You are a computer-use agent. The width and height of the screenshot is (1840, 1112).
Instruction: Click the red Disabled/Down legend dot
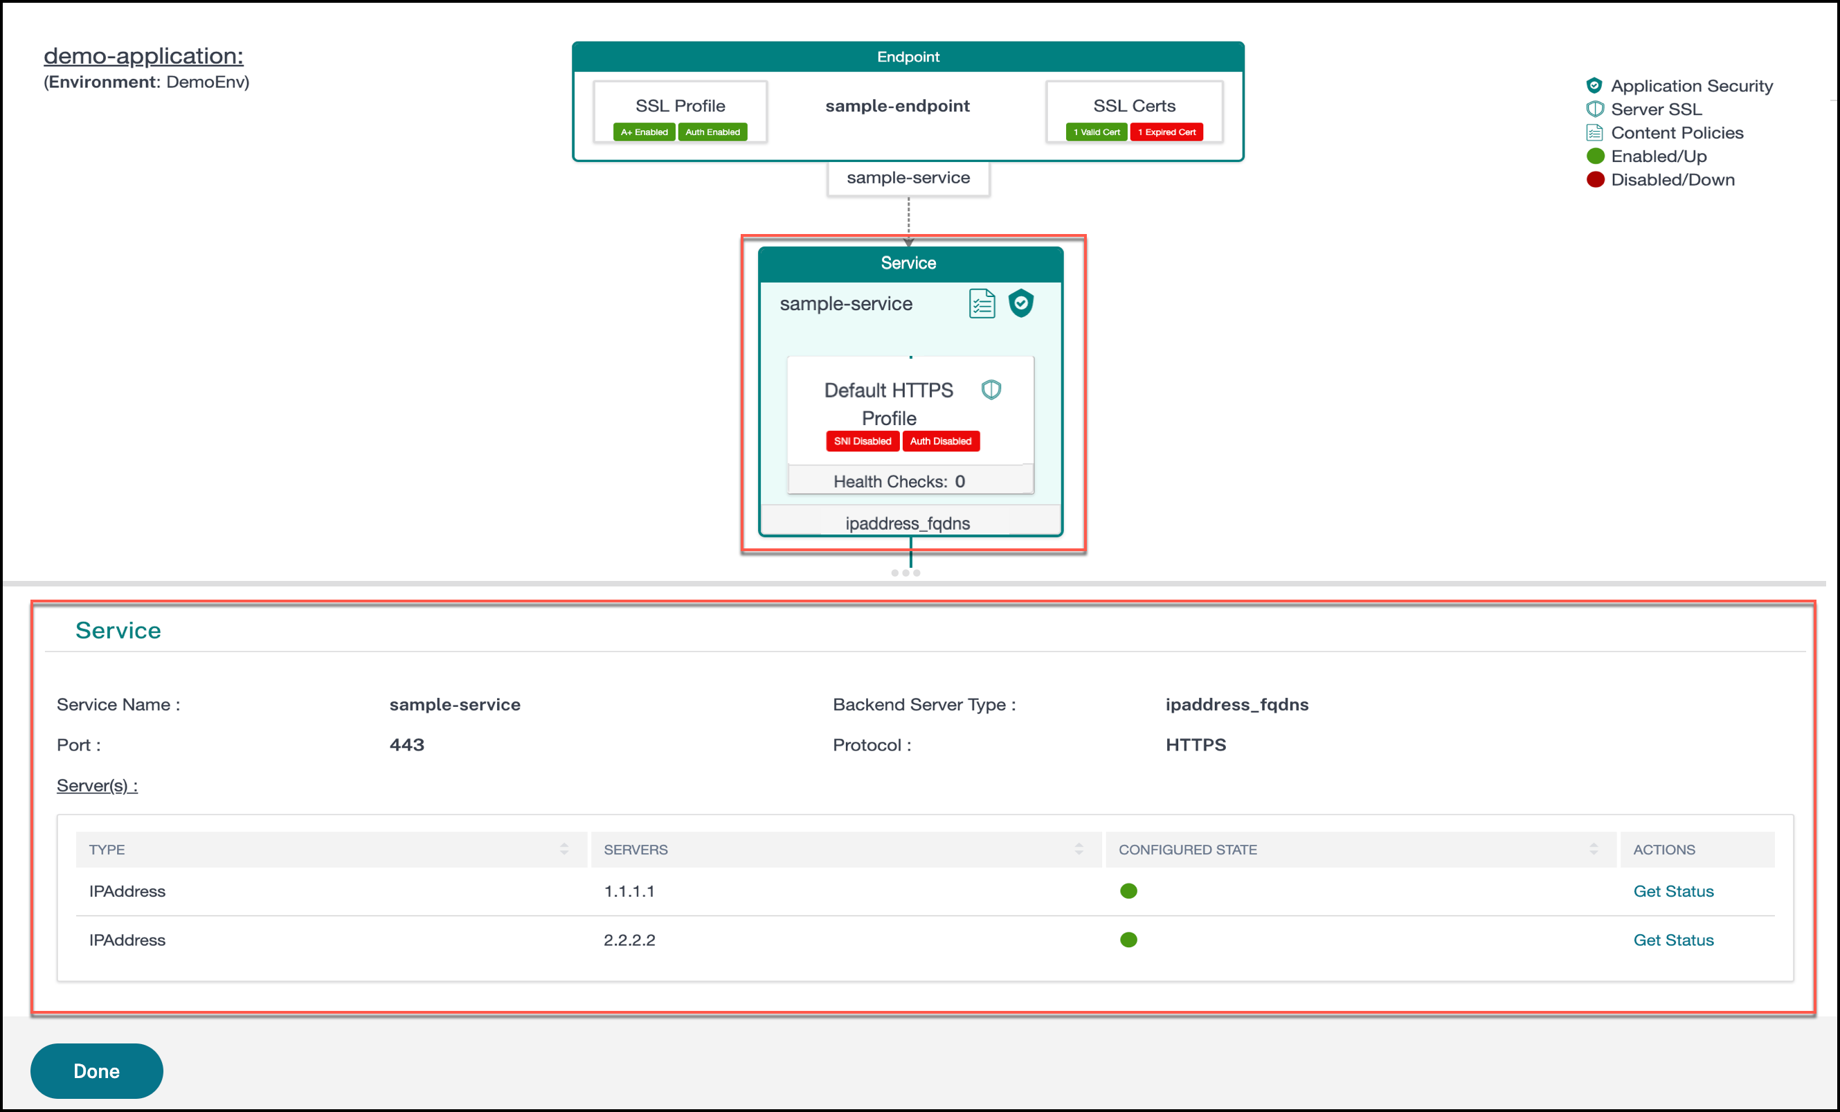[x=1595, y=179]
